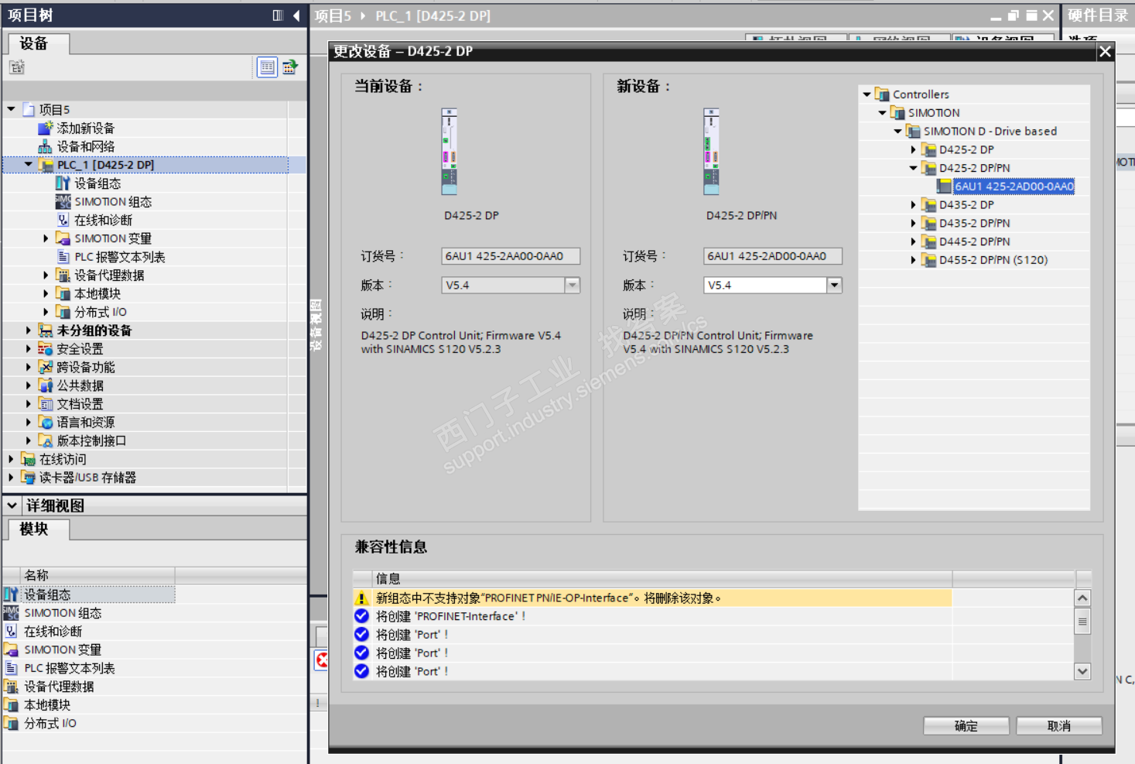The width and height of the screenshot is (1135, 764).
Task: Click the PROFINET warning message row
Action: point(652,598)
